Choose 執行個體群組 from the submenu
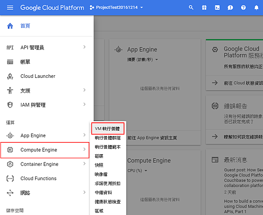 pos(107,138)
